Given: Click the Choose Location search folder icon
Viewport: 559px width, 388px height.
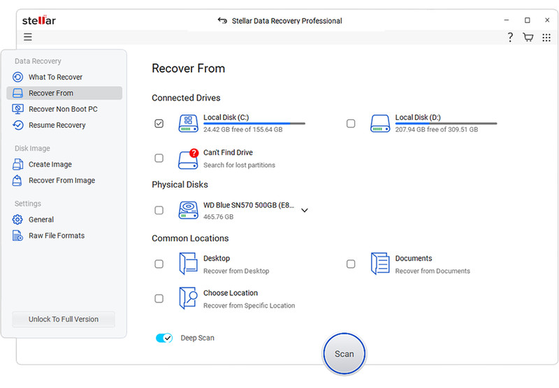Looking at the screenshot, I should tap(188, 298).
